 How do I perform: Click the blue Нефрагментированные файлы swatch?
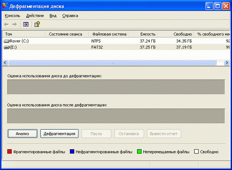pyautogui.click(x=72, y=151)
